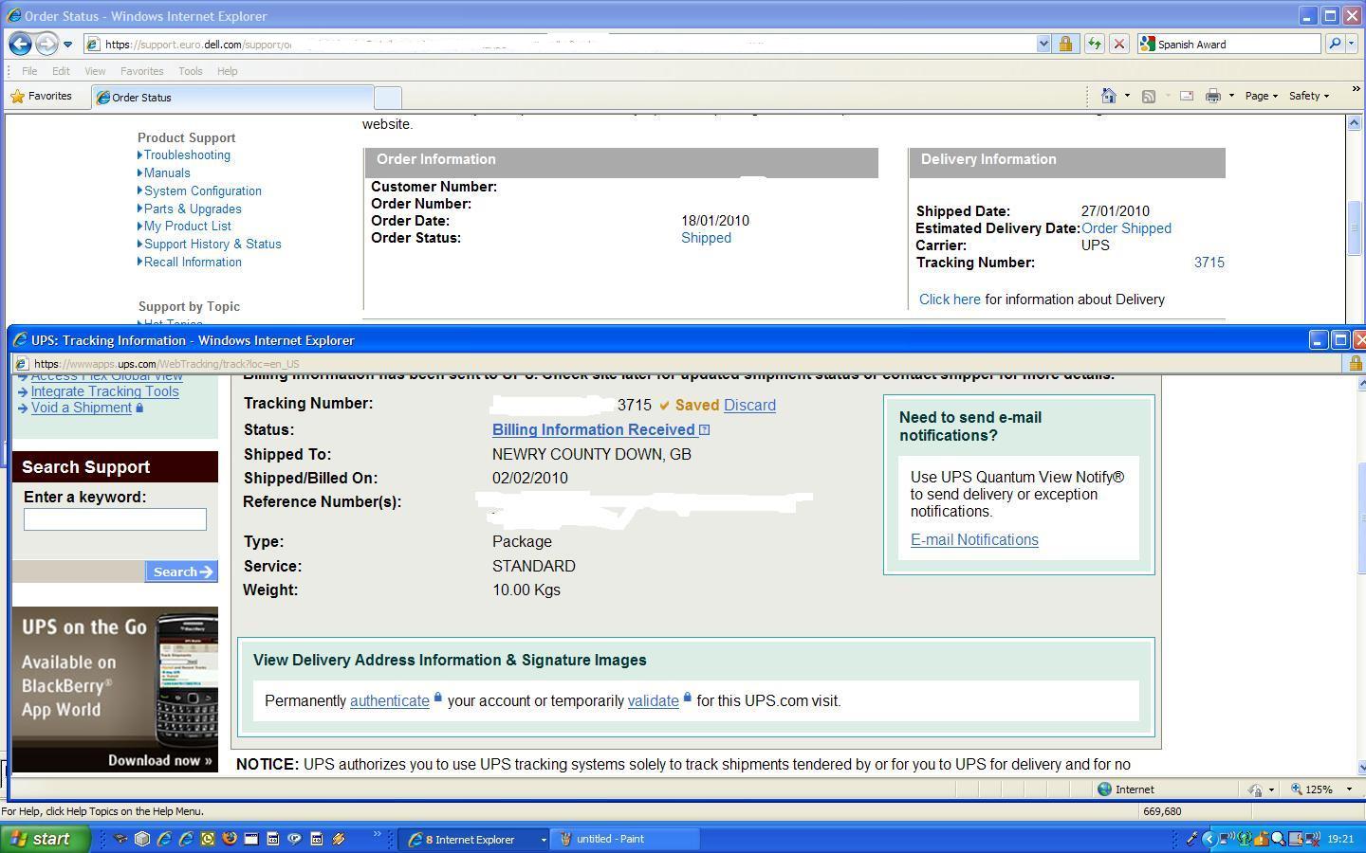Open the Parts & Upgrades link
1366x853 pixels.
[193, 209]
